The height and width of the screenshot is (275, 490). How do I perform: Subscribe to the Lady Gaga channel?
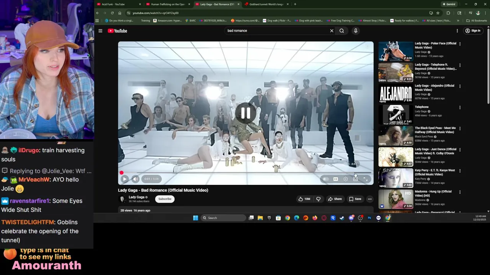click(x=165, y=199)
